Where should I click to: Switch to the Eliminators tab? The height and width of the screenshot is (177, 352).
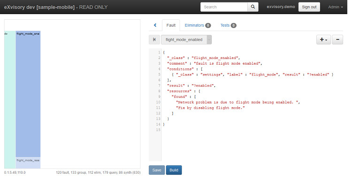198,25
